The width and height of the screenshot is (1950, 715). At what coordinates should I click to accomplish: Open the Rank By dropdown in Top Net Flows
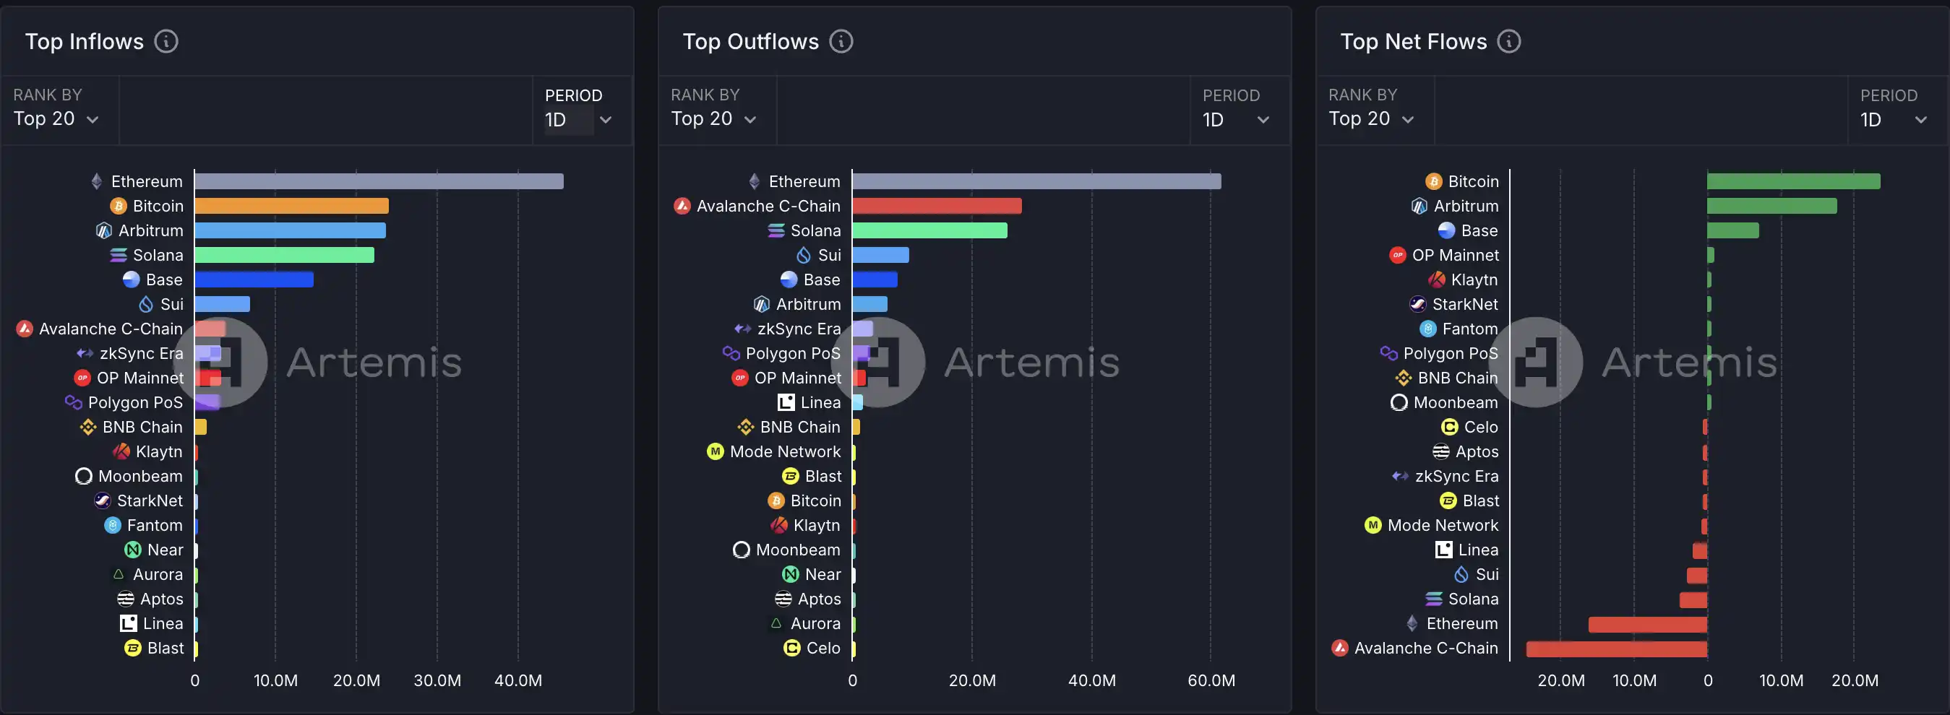[x=1372, y=118]
